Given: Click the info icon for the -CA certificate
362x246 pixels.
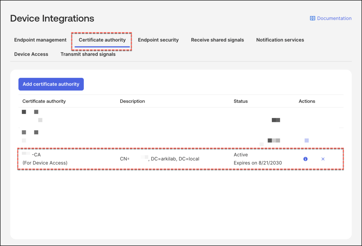Looking at the screenshot, I should pos(305,159).
